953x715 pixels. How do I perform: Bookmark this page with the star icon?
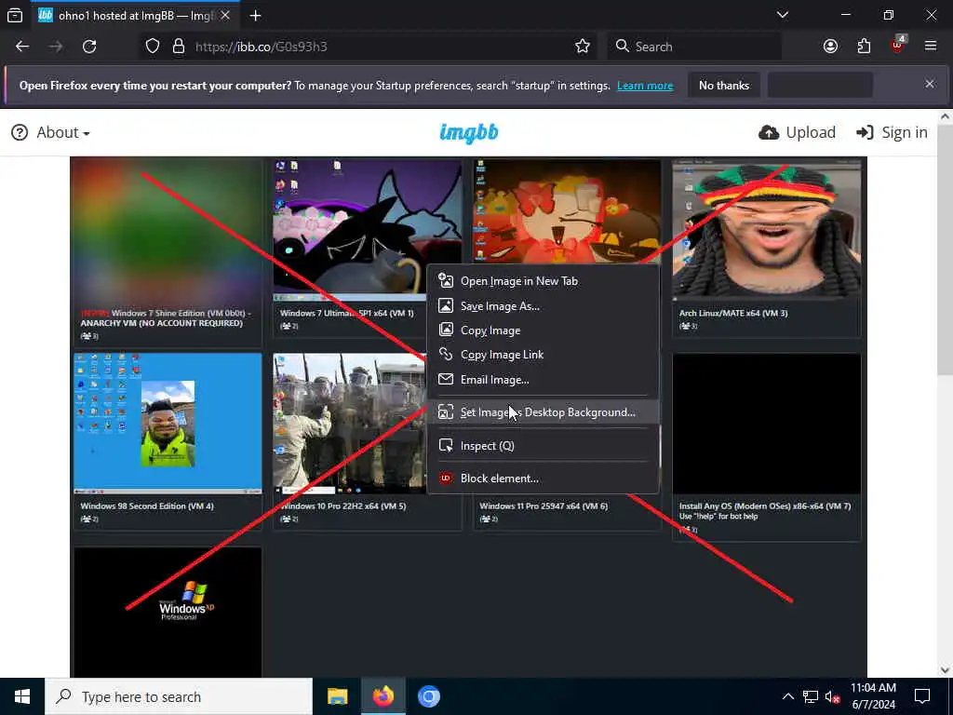583,47
